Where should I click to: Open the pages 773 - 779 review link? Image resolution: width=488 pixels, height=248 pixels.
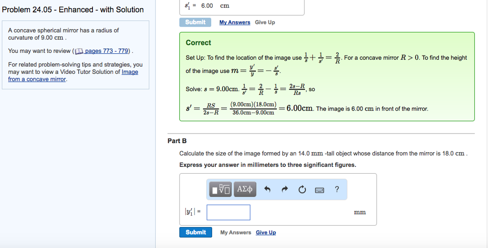106,51
